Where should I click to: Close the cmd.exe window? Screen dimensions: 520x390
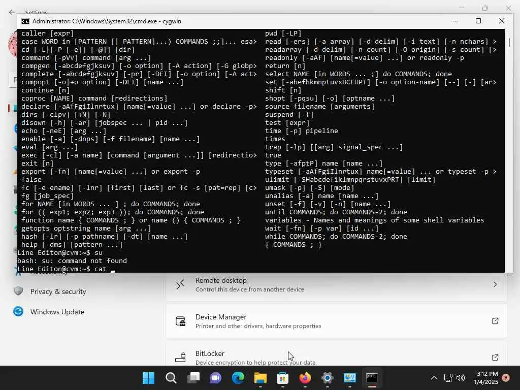pos(501,21)
